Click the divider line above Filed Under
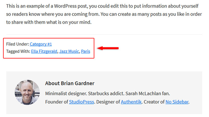 (104, 35)
